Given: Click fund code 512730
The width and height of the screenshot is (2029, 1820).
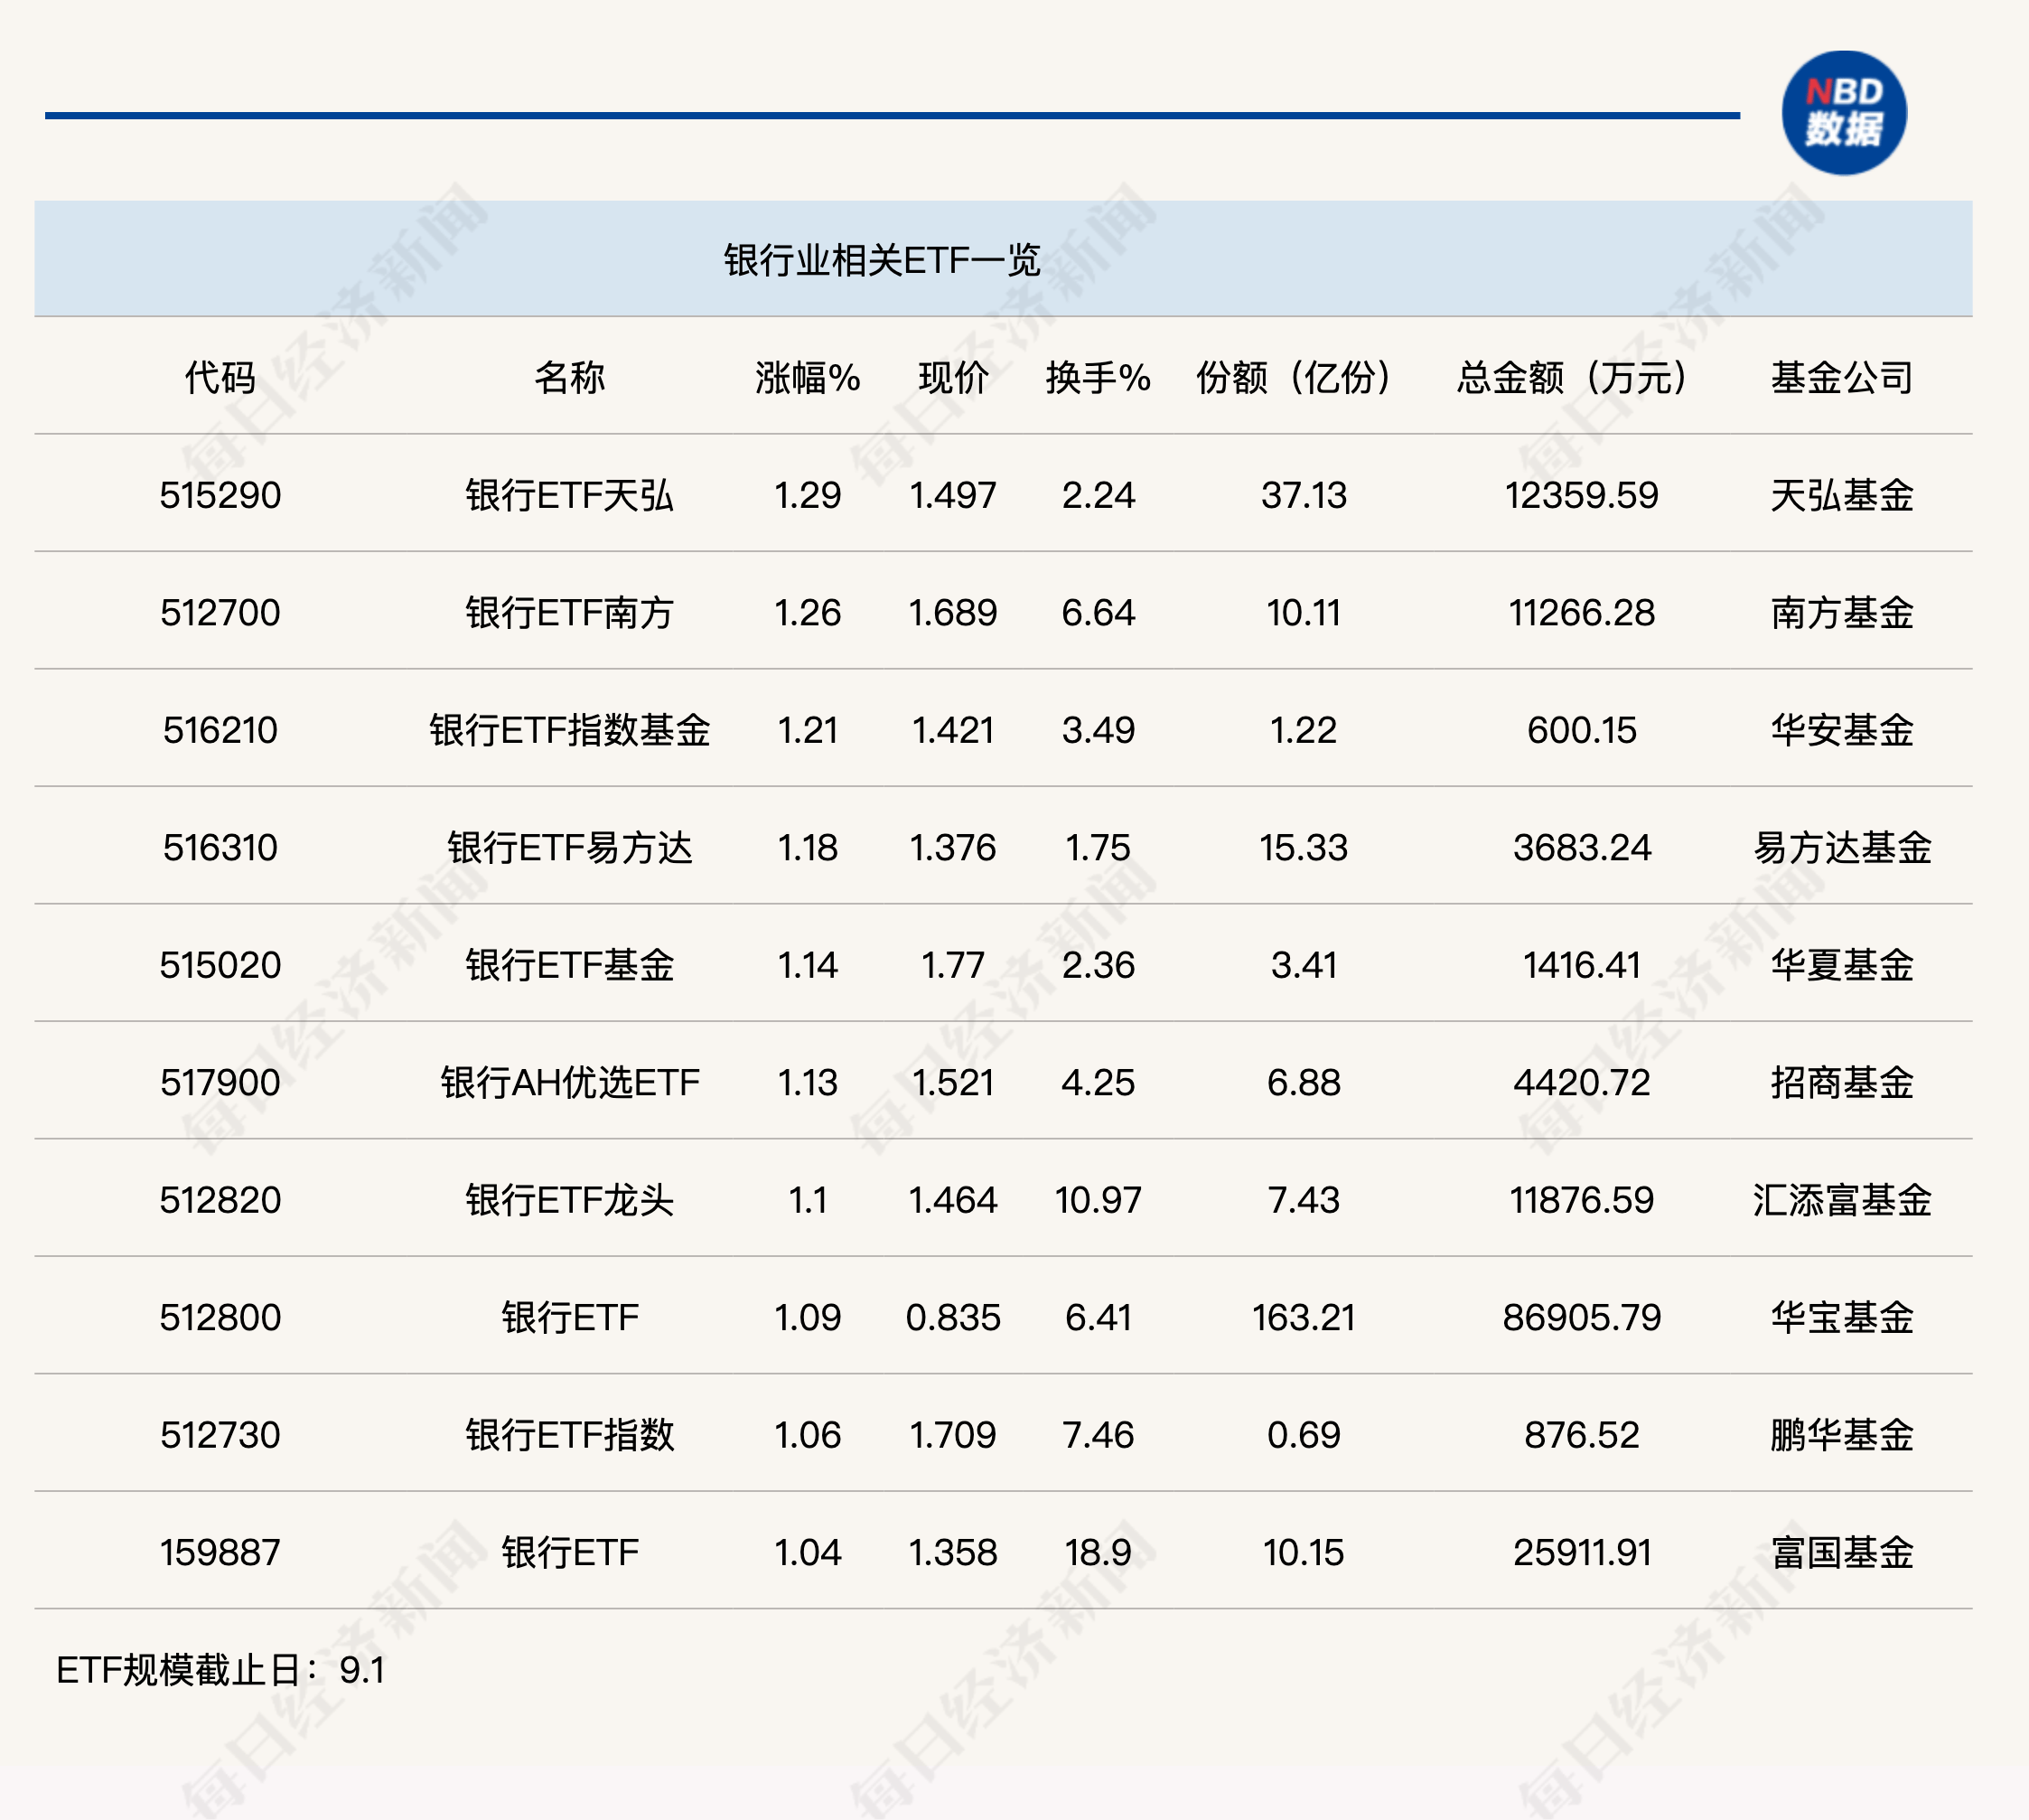Looking at the screenshot, I should (x=220, y=1435).
